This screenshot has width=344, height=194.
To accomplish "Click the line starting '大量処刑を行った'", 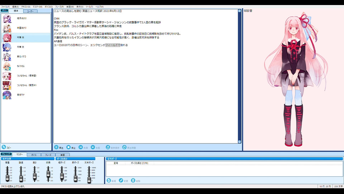I will click(x=107, y=38).
